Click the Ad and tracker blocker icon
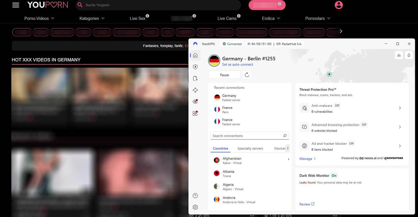This screenshot has height=217, width=418. 304,146
